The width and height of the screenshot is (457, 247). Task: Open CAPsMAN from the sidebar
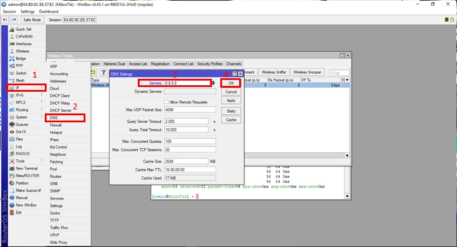[x=27, y=36]
